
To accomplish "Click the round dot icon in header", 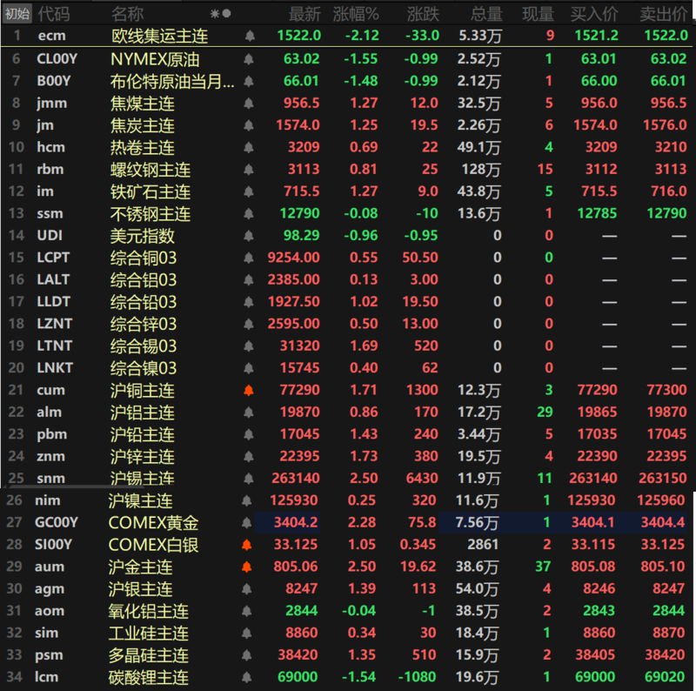I will click(226, 14).
